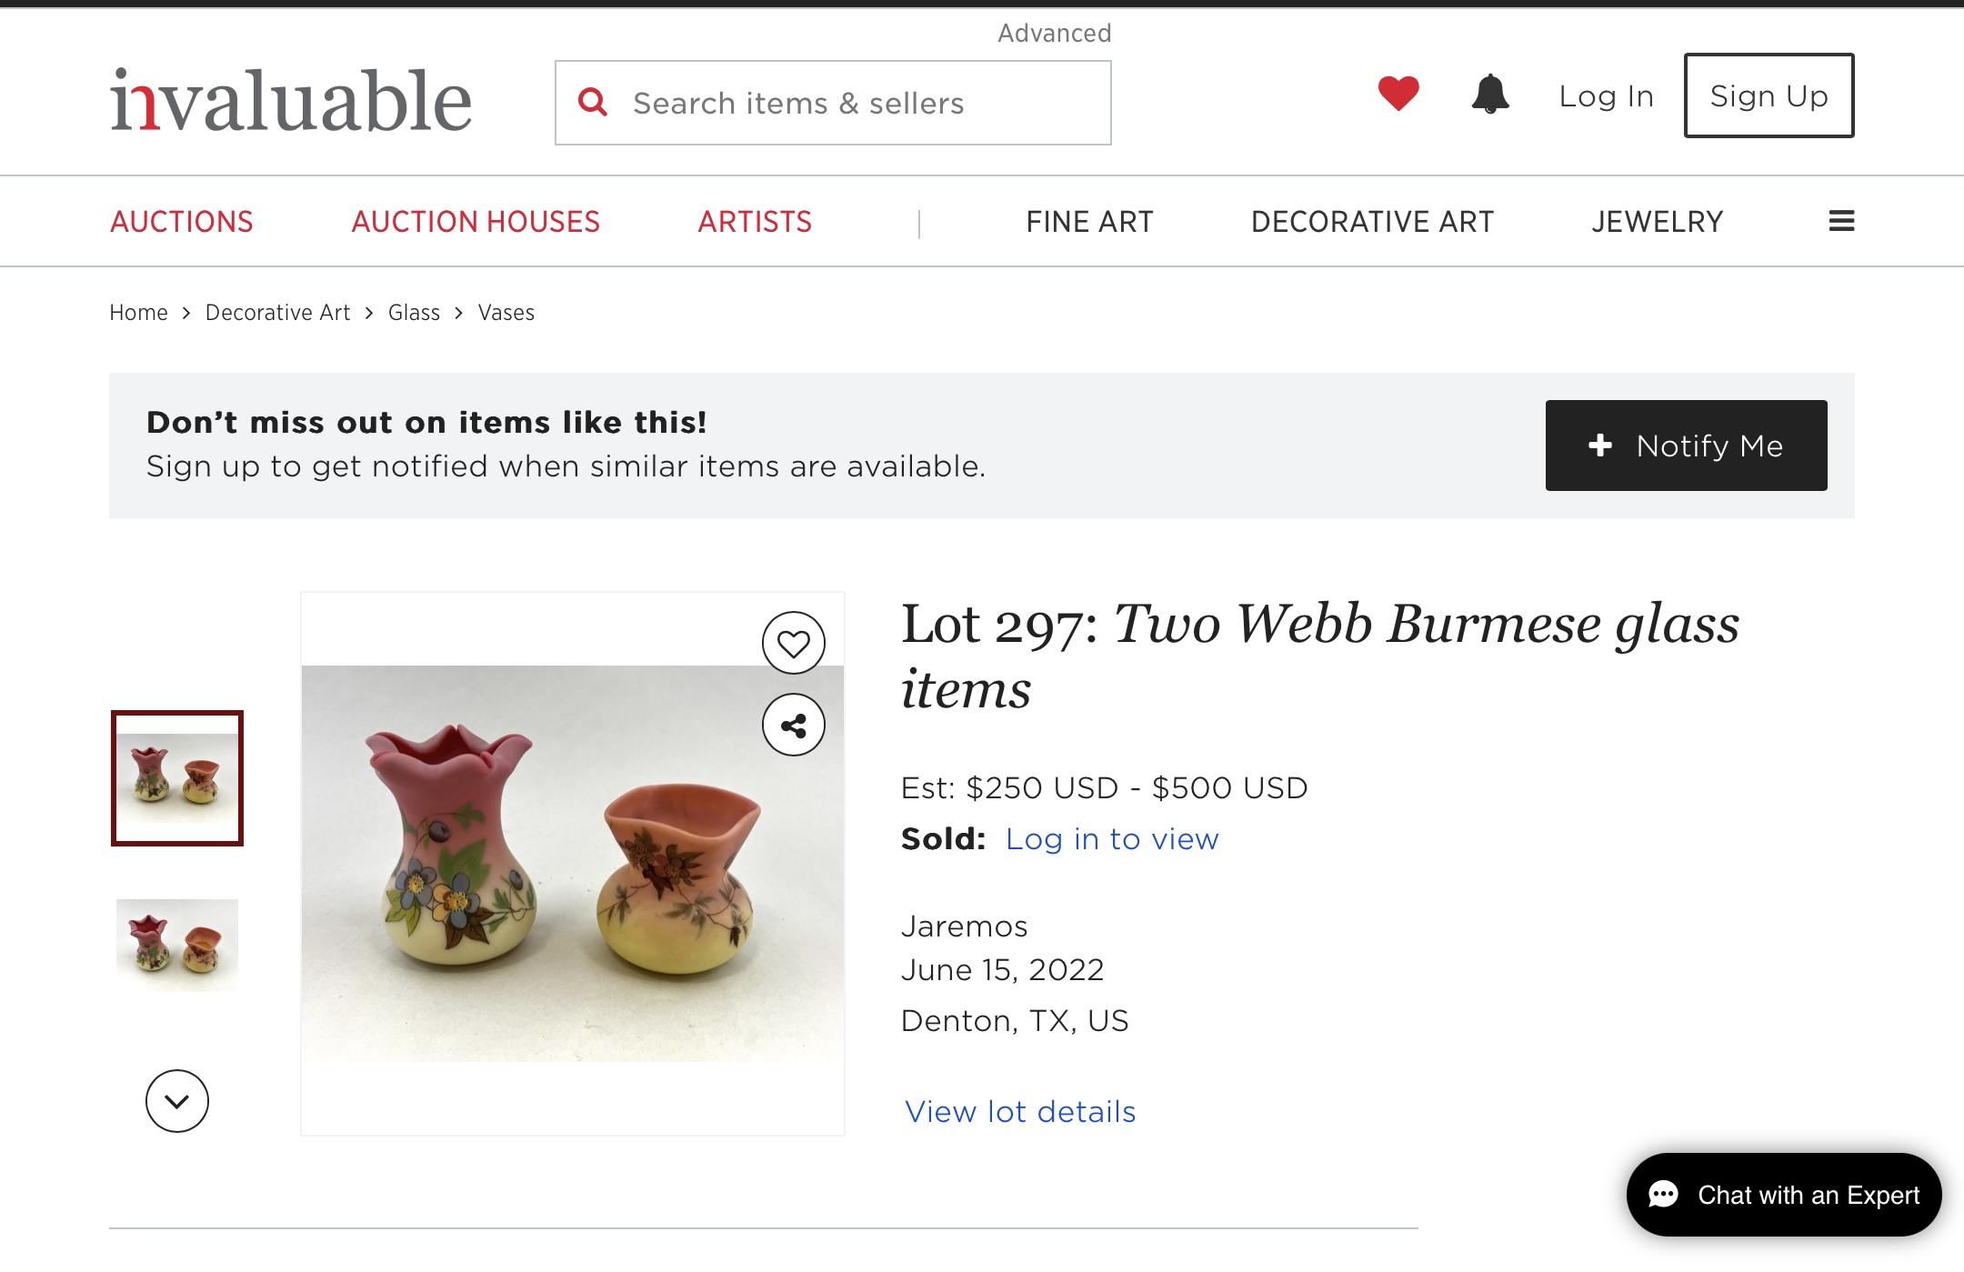Select the second vase thumbnail
This screenshot has width=1964, height=1272.
(177, 945)
